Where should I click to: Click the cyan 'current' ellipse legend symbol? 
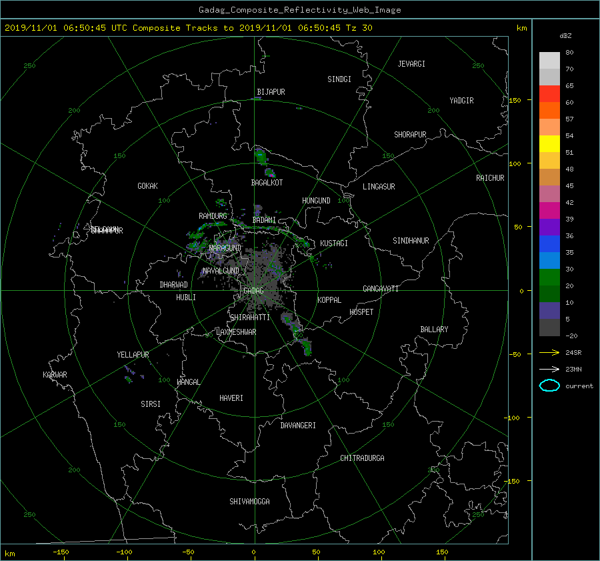pos(549,386)
